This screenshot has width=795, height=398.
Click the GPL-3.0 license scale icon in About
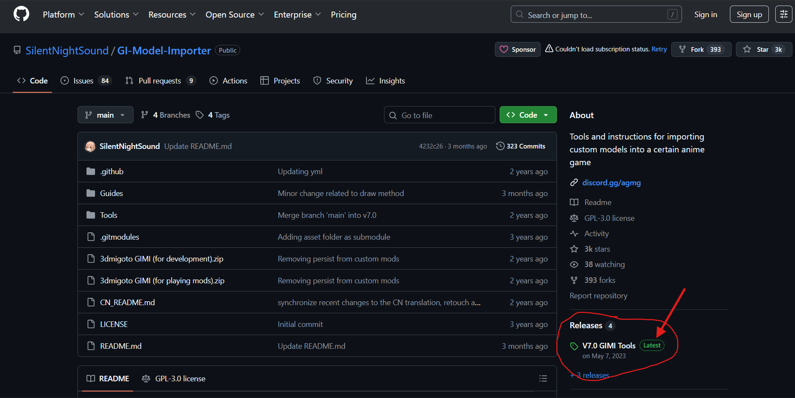[x=574, y=218]
